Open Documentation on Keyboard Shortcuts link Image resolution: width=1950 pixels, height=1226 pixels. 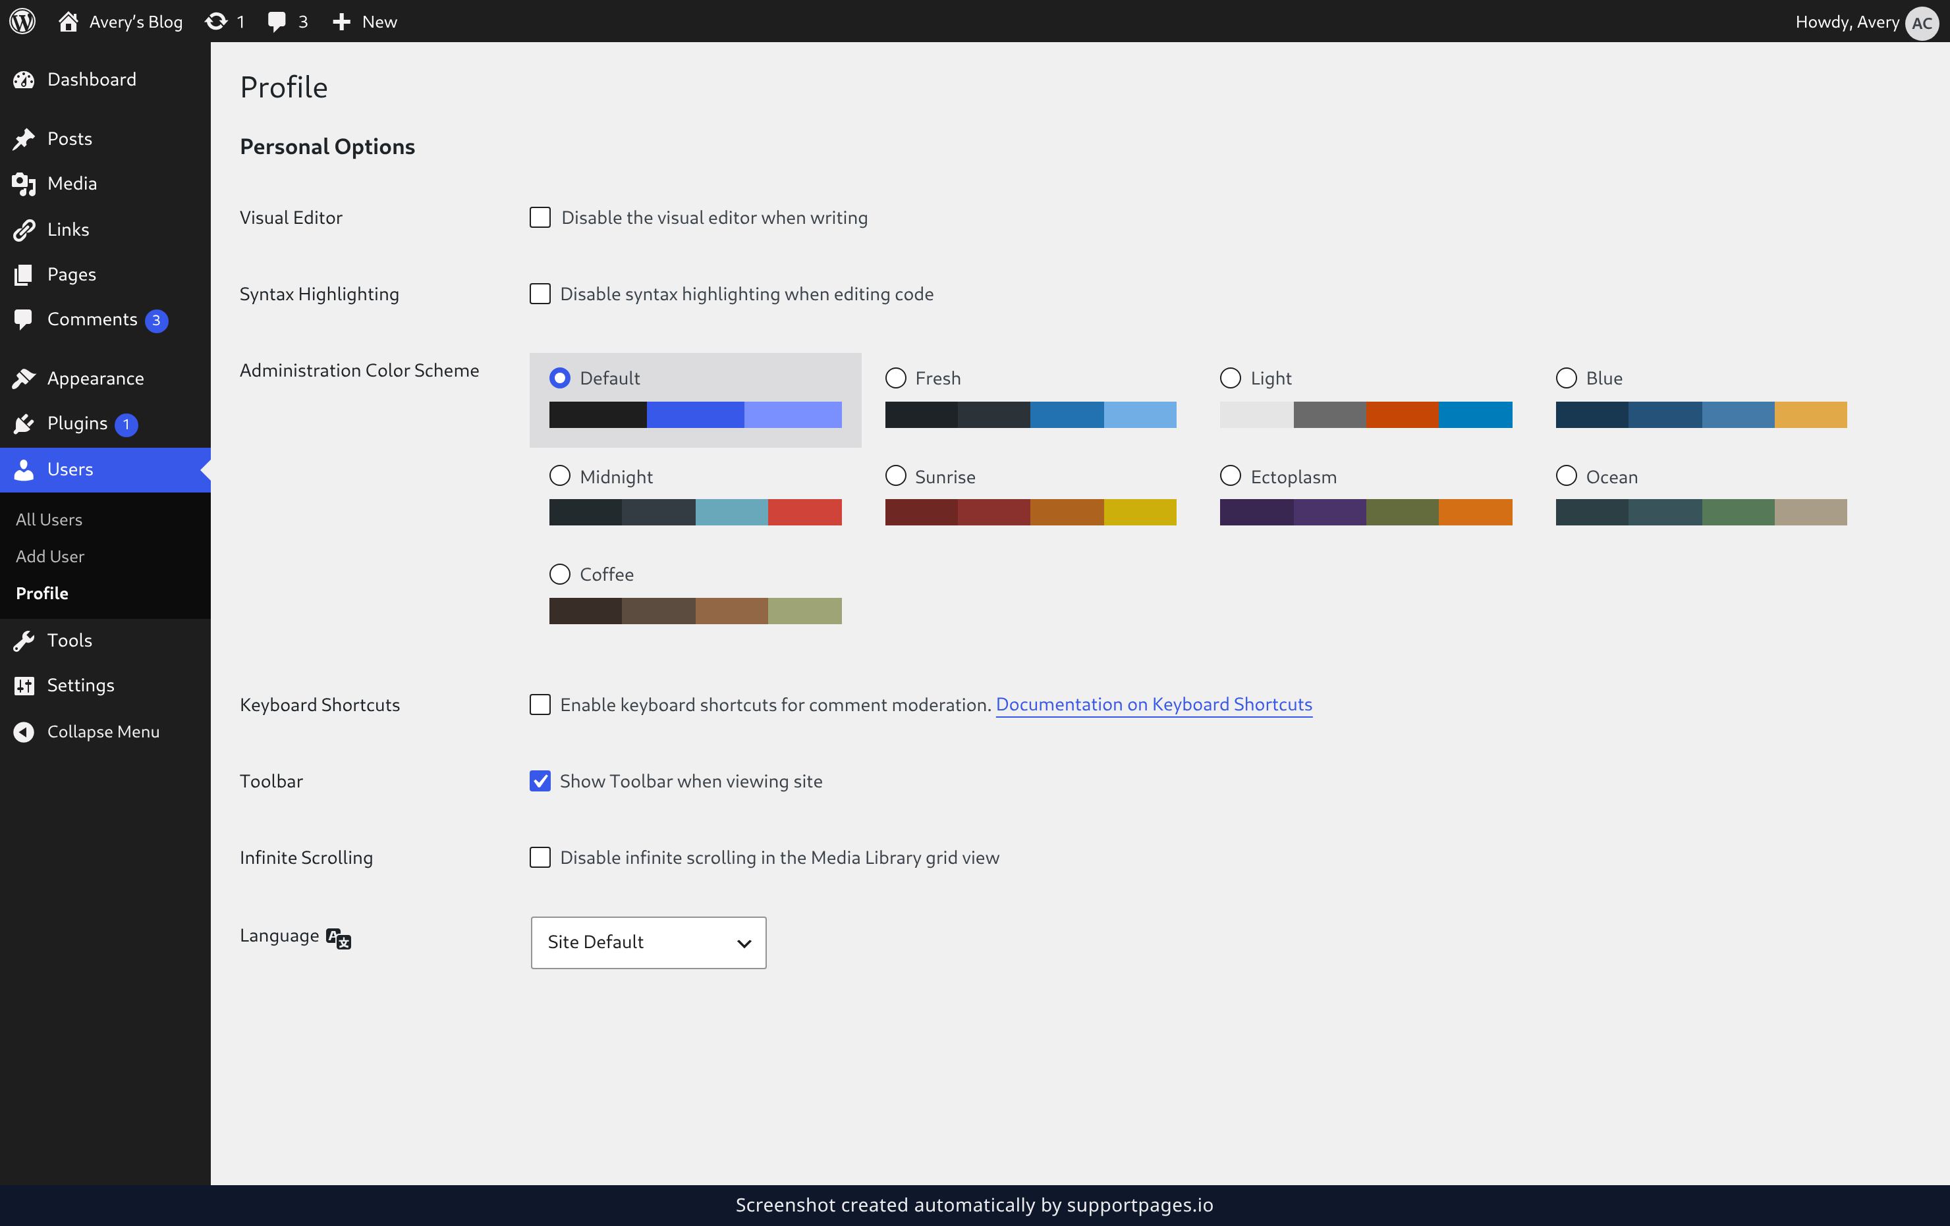pos(1154,705)
